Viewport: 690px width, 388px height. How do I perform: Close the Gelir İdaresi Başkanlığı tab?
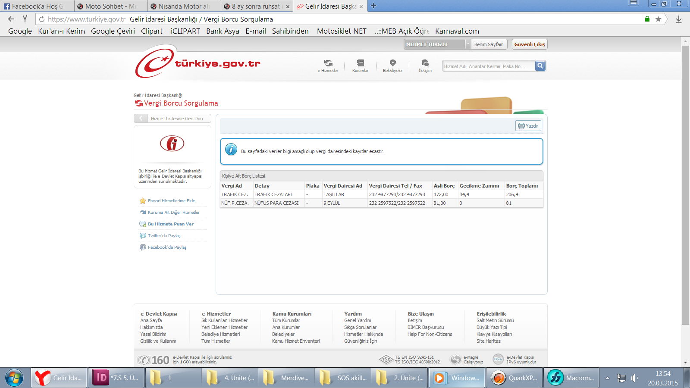pyautogui.click(x=361, y=6)
